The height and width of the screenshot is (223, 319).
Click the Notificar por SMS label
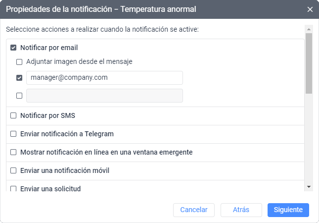tap(47, 115)
